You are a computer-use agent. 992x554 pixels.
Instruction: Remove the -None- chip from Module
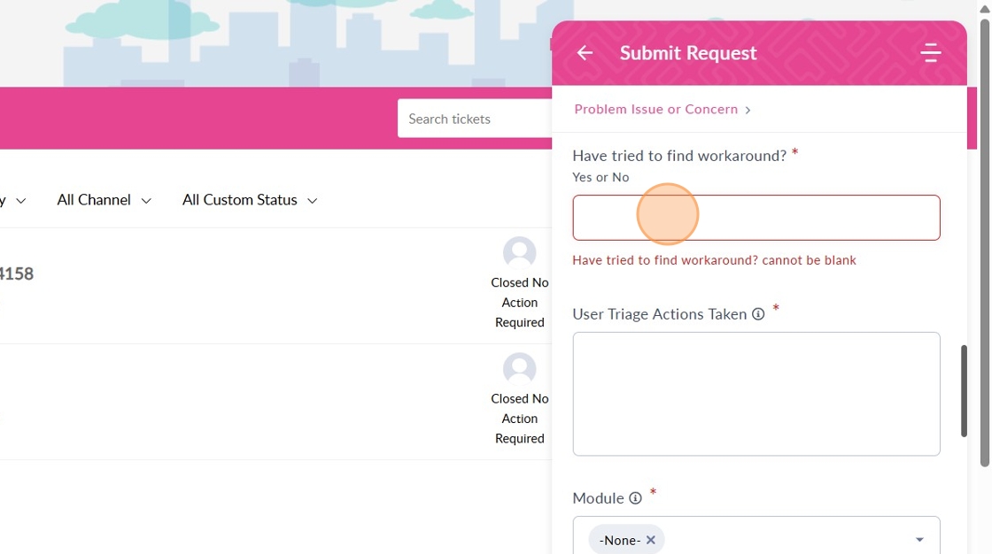click(651, 540)
